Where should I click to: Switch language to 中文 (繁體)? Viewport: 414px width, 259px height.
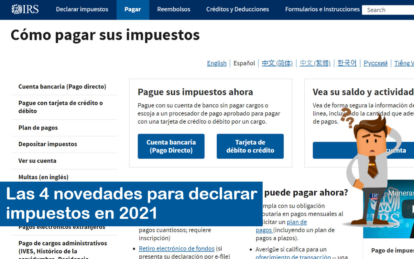click(x=315, y=63)
